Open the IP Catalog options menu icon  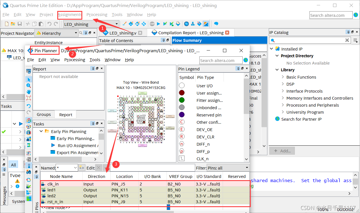pyautogui.click(x=356, y=40)
